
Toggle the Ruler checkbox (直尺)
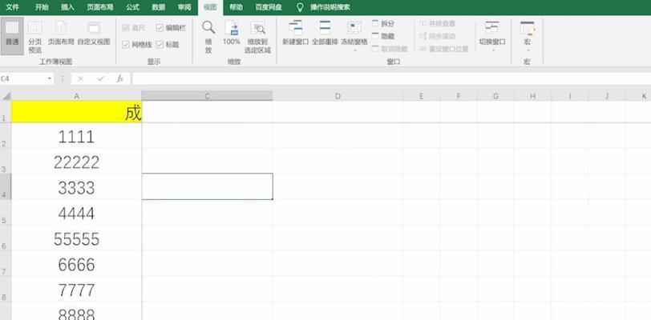pos(125,28)
